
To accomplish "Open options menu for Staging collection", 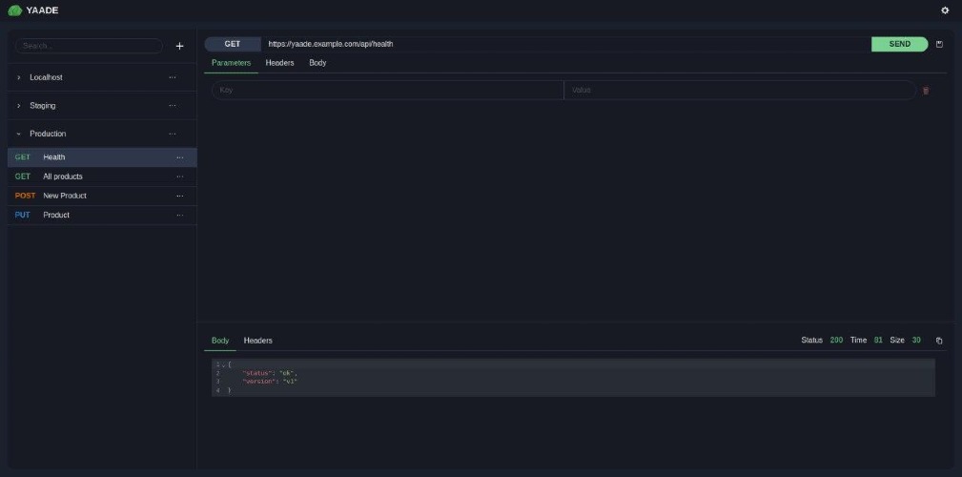I will (x=173, y=106).
